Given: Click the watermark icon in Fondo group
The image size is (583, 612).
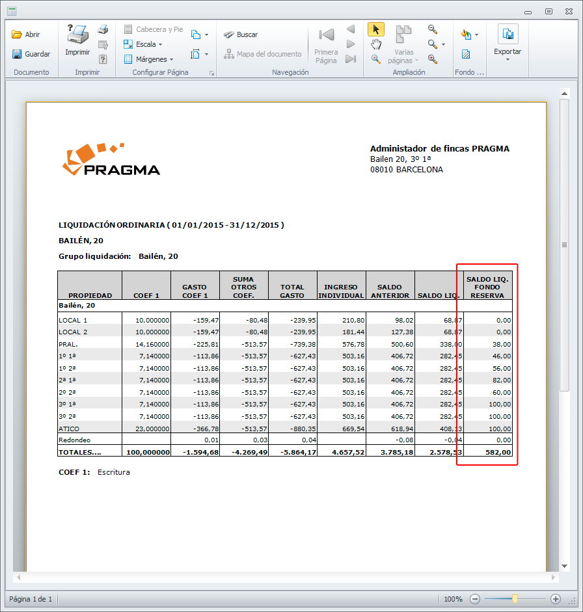Looking at the screenshot, I should tap(465, 54).
